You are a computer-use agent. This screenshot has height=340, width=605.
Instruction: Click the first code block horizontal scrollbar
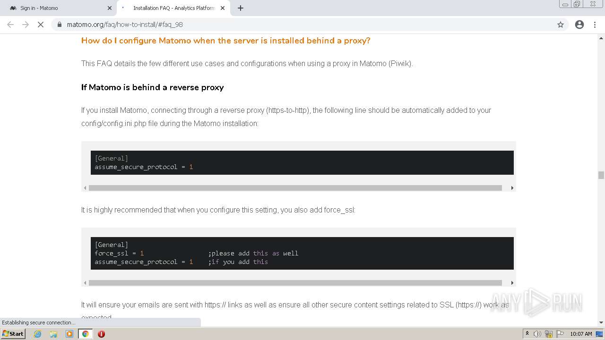[295, 188]
